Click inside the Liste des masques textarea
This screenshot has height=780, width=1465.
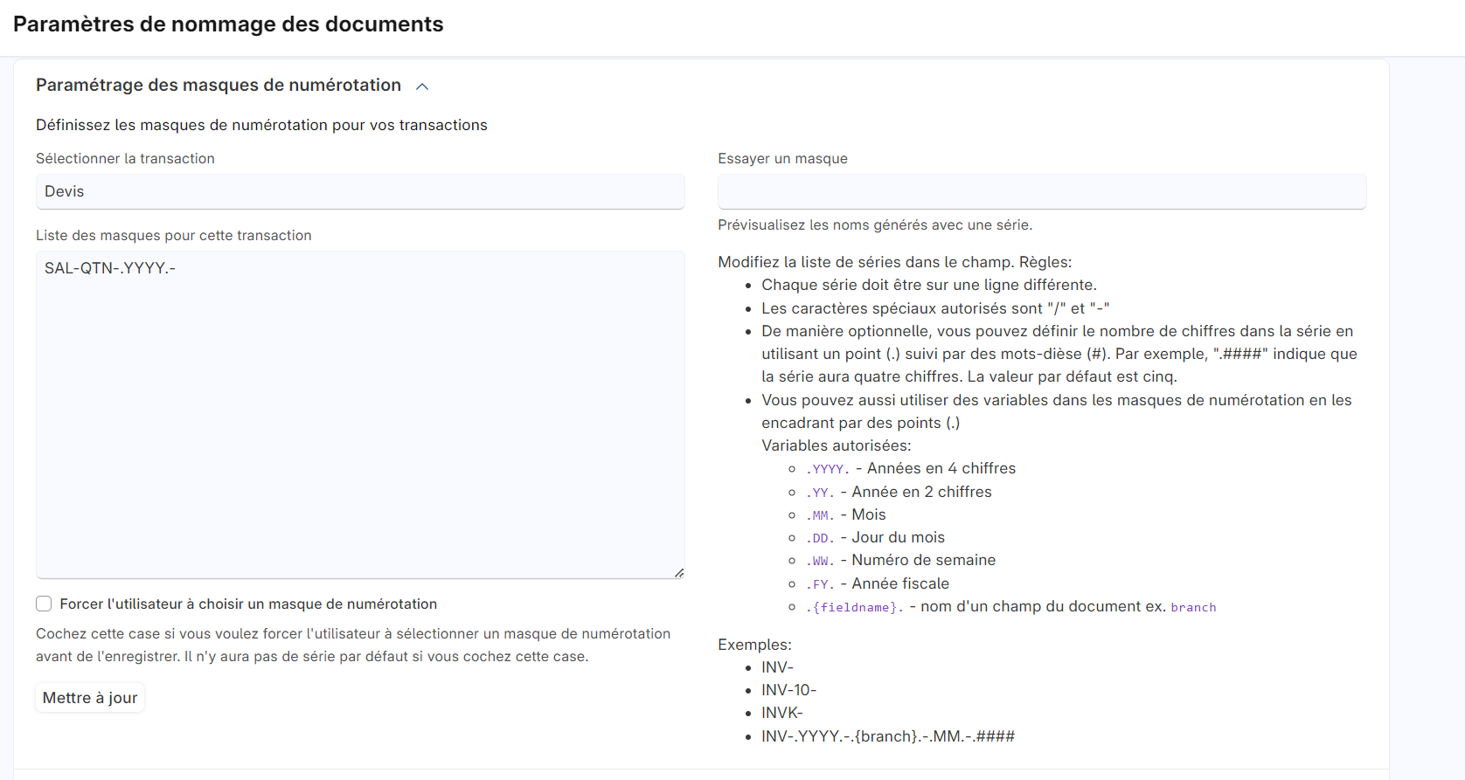pyautogui.click(x=360, y=415)
